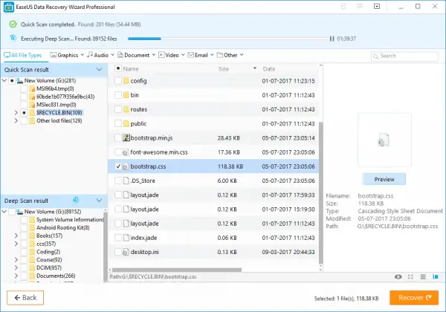
Task: Open the All File Types tab
Action: click(23, 55)
